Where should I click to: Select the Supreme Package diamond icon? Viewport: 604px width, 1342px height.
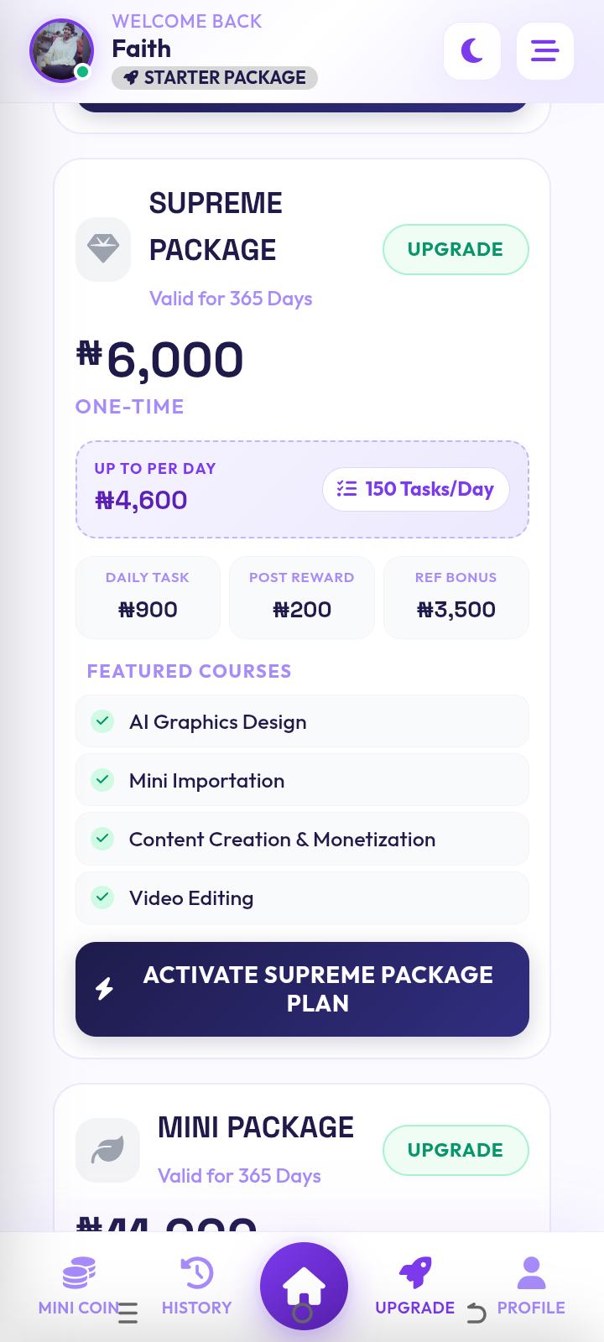pos(103,250)
